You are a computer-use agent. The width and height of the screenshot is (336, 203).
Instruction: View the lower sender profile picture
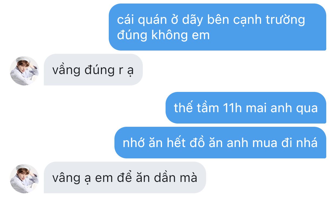tap(24, 179)
